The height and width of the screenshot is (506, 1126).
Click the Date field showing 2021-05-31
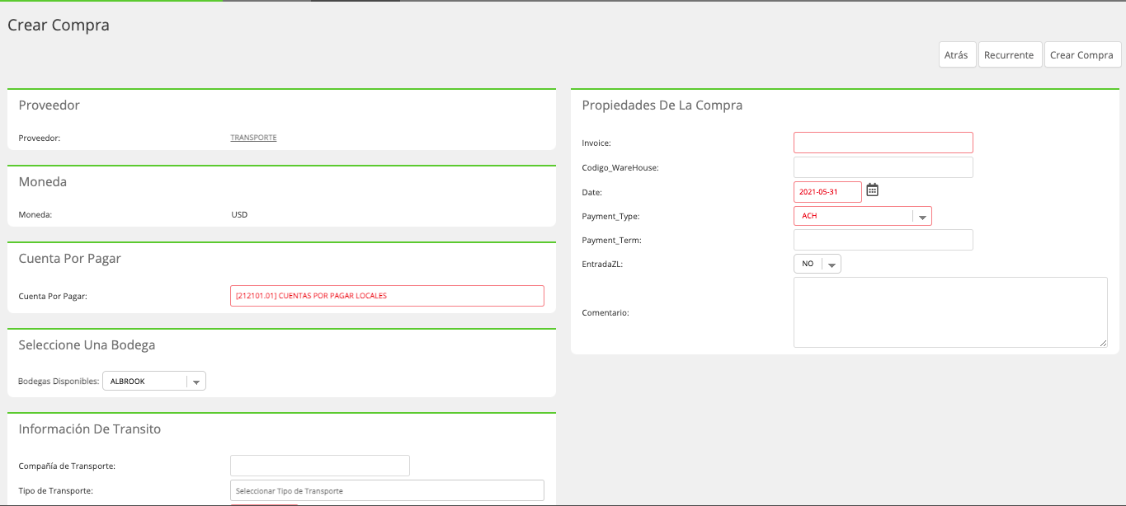[x=827, y=192]
